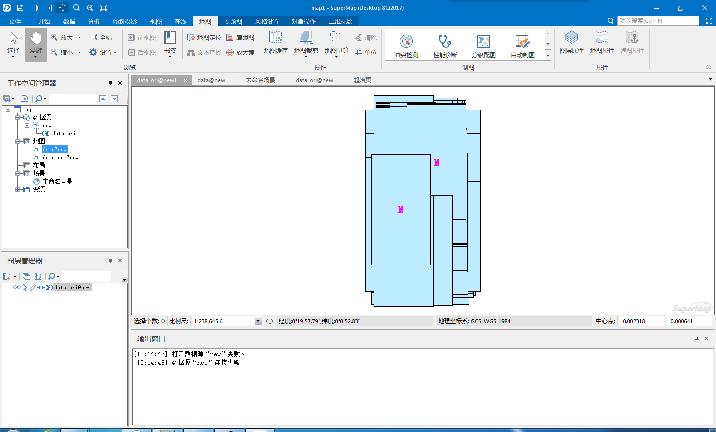The width and height of the screenshot is (716, 432).
Task: Click quick-access zoom-out magnifier icon
Action: [x=90, y=8]
